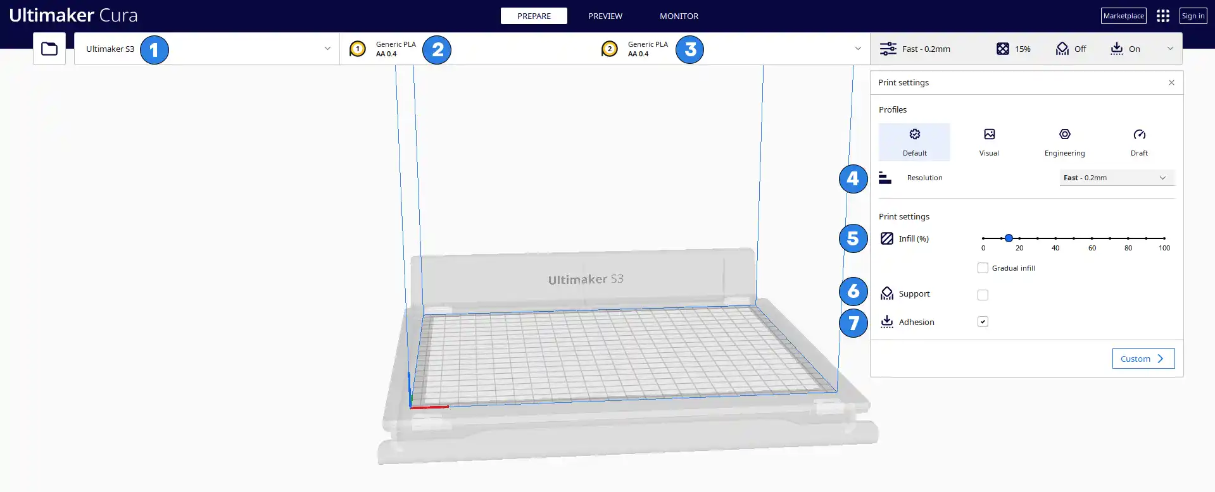Collapse the print settings bar chevron
1215x492 pixels.
(1170, 49)
